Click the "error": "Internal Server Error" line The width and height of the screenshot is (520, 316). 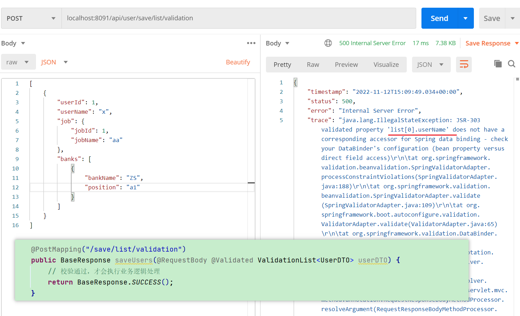(x=364, y=111)
